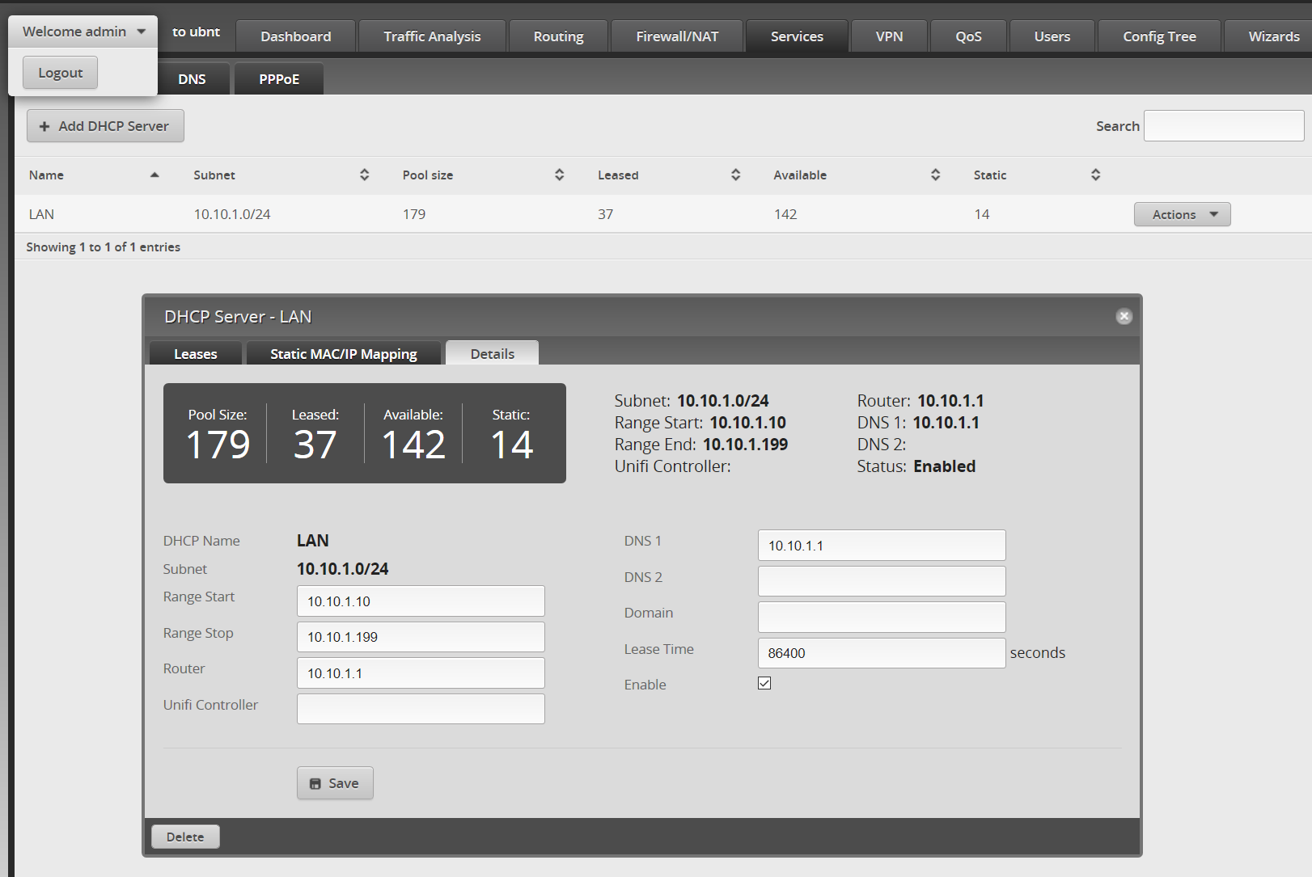Go to the Firewall/NAT tab
The image size is (1312, 877).
click(677, 36)
